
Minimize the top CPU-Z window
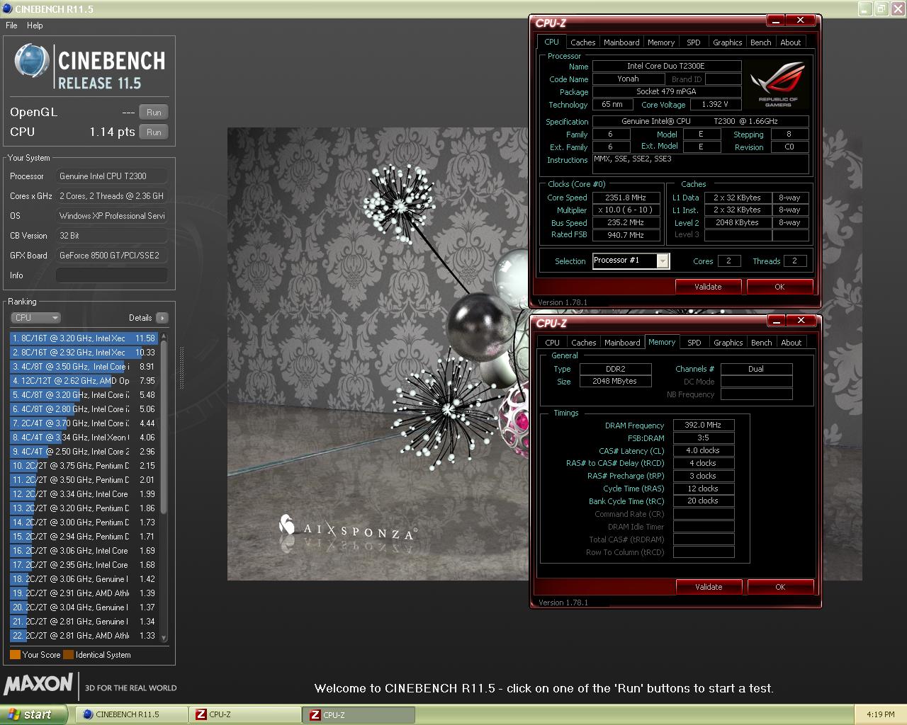click(777, 21)
